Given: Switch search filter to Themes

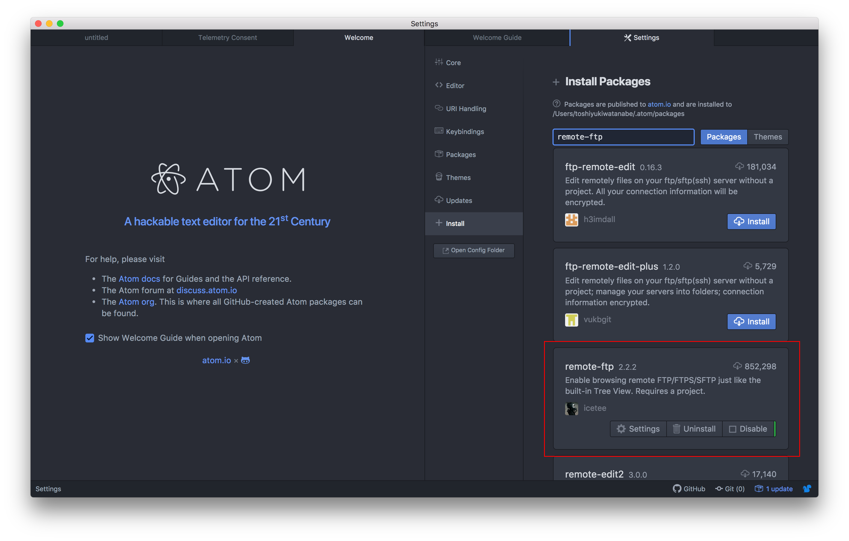Looking at the screenshot, I should point(767,137).
